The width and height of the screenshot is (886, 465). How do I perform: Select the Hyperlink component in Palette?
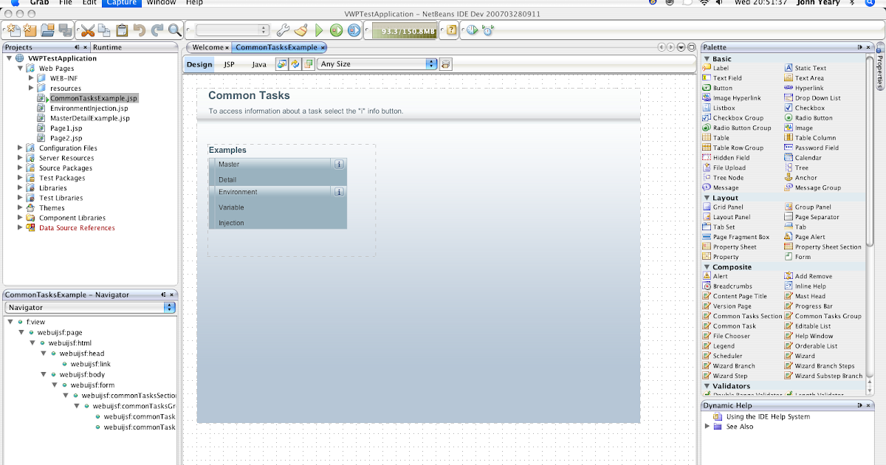pyautogui.click(x=803, y=88)
